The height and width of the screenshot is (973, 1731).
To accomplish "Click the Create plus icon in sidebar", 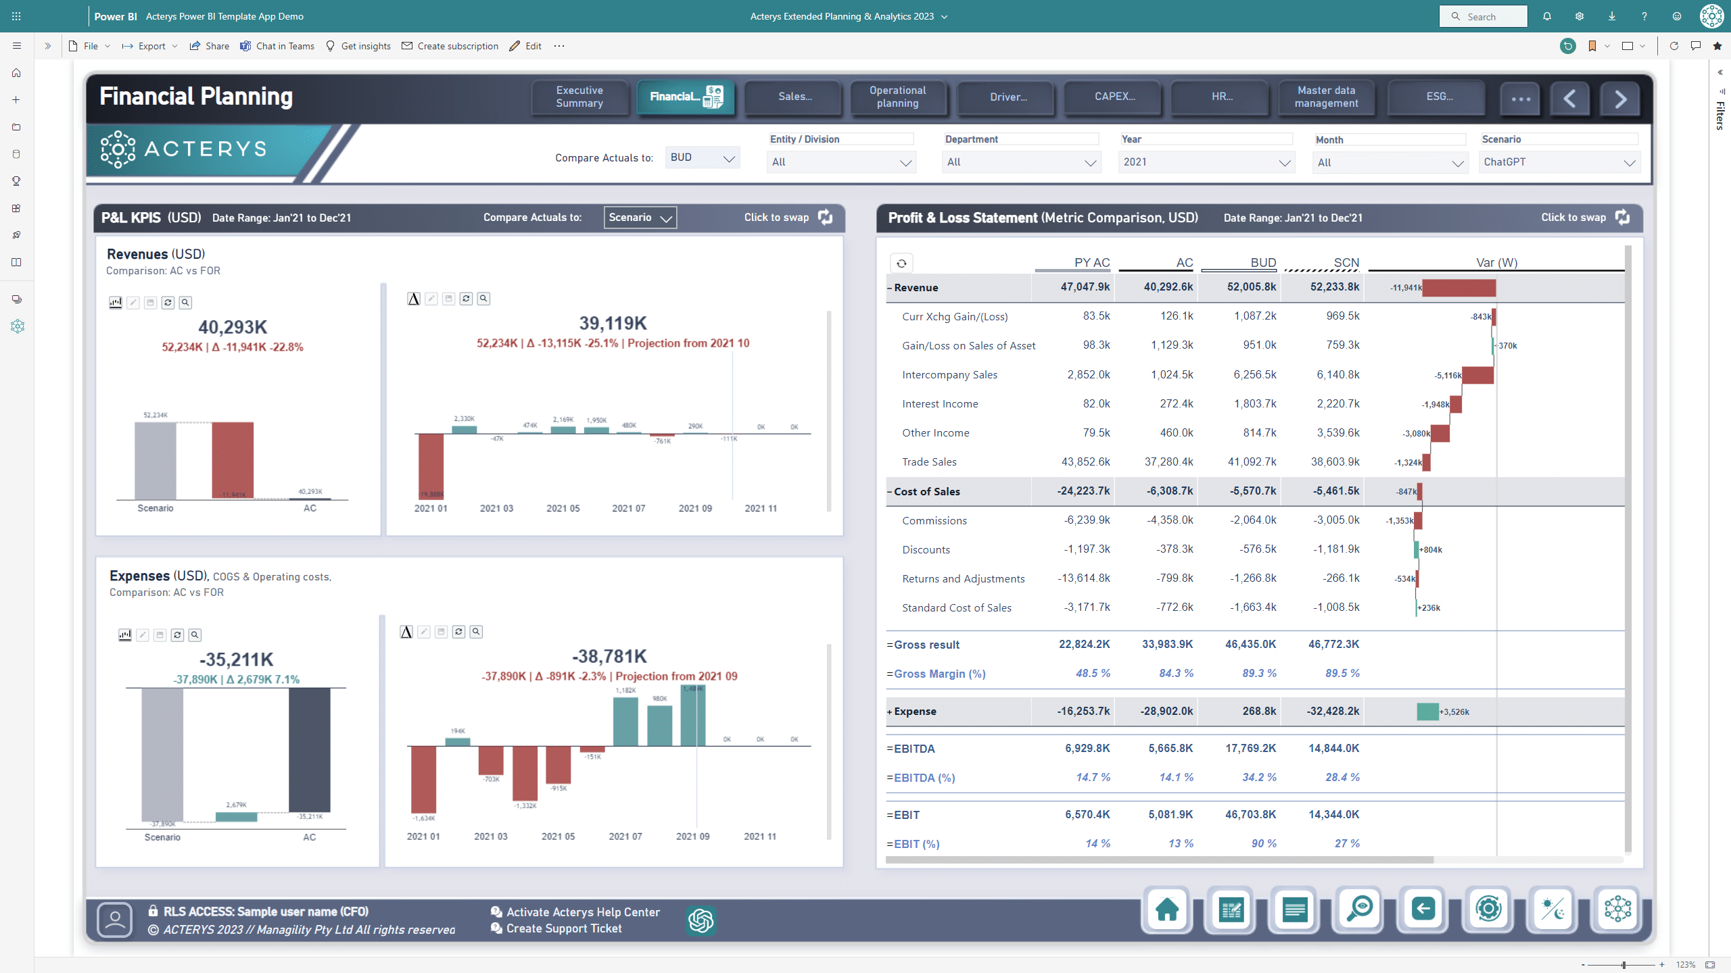I will [16, 100].
